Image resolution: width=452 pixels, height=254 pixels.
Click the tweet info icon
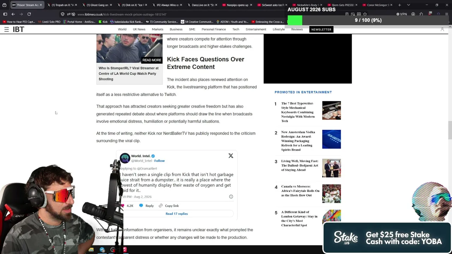pyautogui.click(x=231, y=196)
